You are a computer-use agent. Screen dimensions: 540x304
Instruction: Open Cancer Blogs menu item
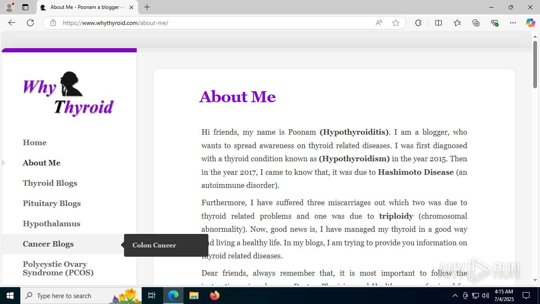click(x=48, y=244)
